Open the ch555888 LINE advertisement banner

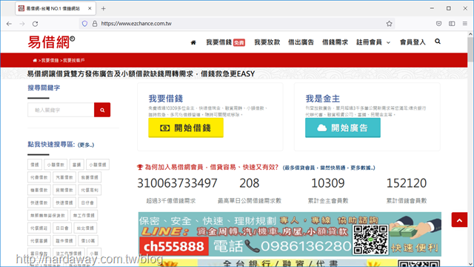click(290, 234)
